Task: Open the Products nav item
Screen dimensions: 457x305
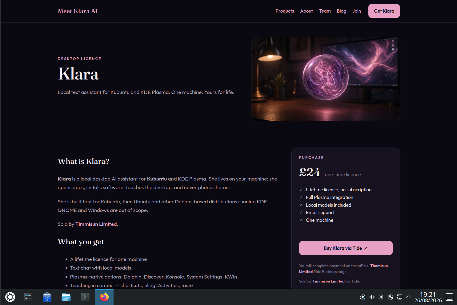Action: click(x=285, y=11)
